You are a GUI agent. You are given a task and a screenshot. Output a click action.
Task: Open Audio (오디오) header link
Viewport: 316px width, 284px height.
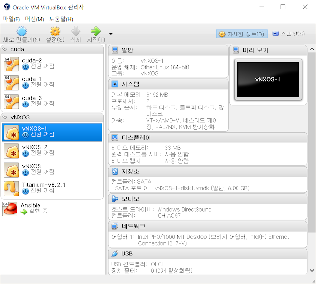pyautogui.click(x=130, y=199)
